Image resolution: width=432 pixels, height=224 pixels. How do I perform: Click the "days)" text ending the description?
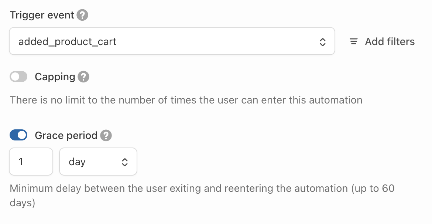point(23,203)
